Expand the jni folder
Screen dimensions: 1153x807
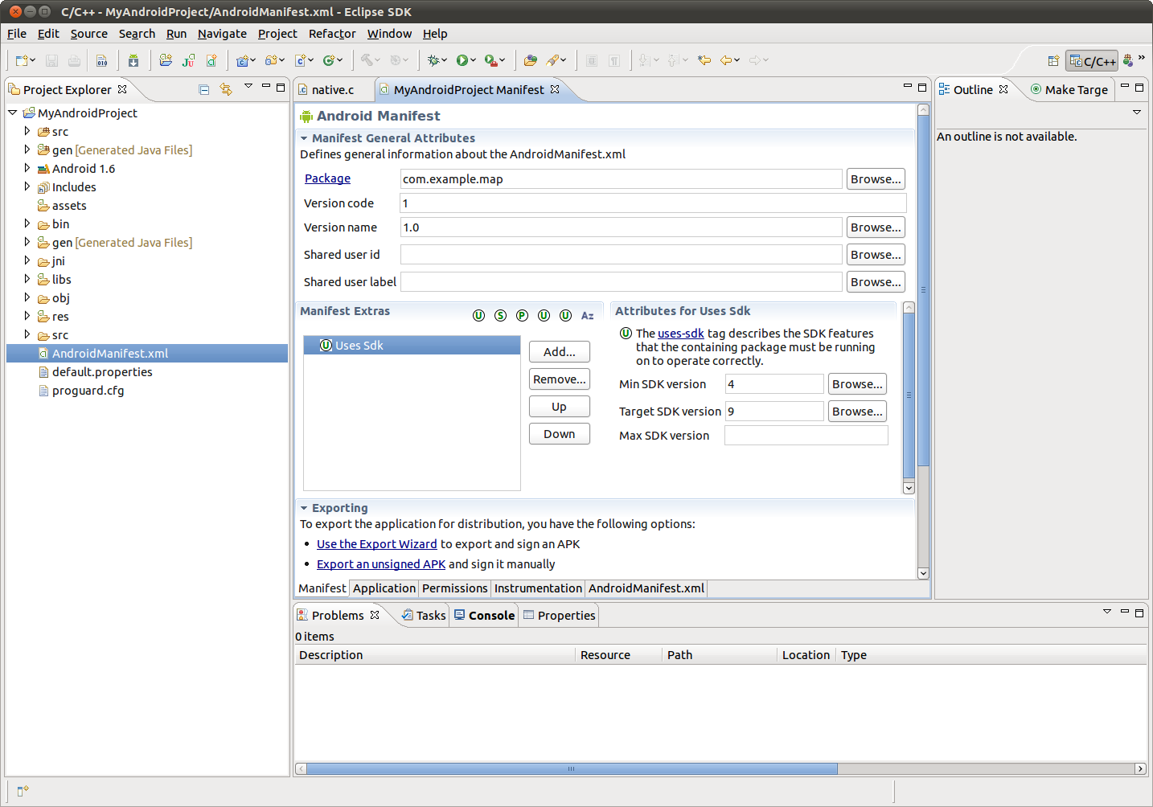coord(27,260)
